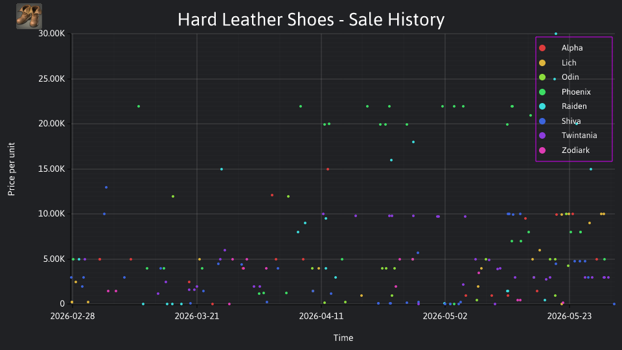This screenshot has width=622, height=350.
Task: Click the 30.00K y-axis label
Action: (x=52, y=34)
